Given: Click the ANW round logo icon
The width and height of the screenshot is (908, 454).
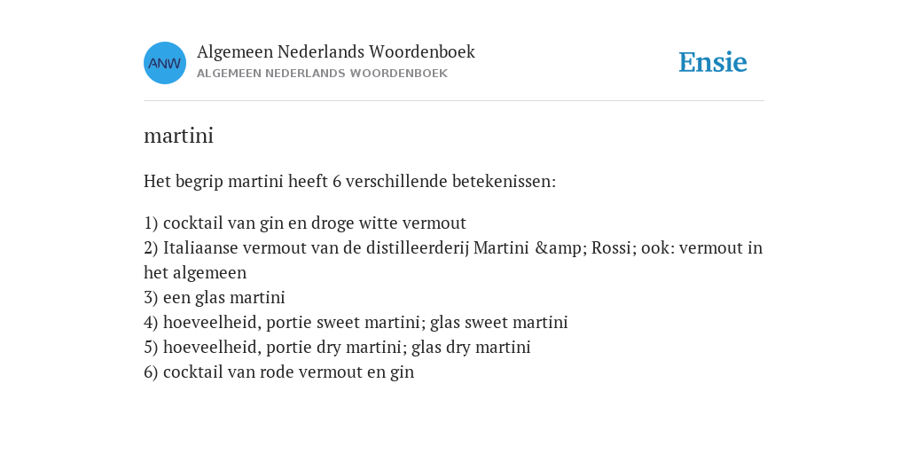Looking at the screenshot, I should 165,63.
